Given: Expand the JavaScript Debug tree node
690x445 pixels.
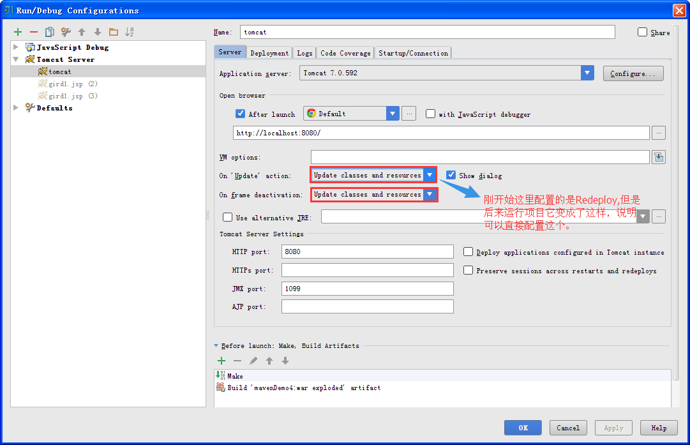Looking at the screenshot, I should [16, 47].
